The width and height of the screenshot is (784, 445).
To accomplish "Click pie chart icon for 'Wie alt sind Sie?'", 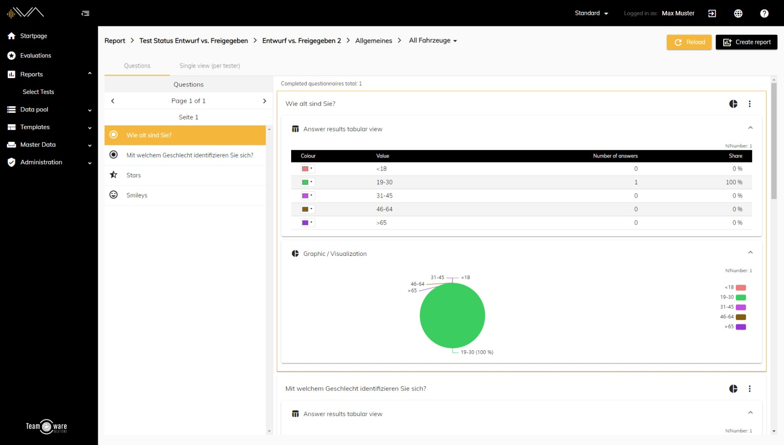I will tap(733, 104).
